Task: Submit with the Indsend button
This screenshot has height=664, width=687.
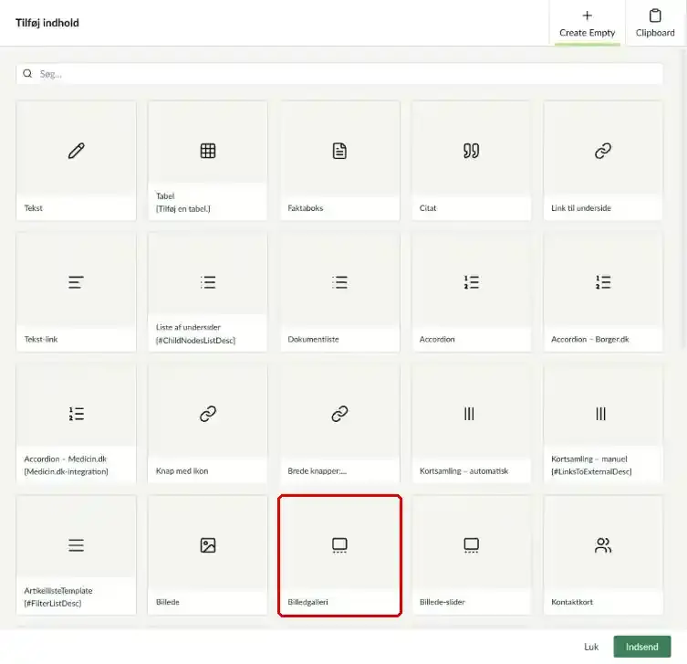Action: coord(642,647)
